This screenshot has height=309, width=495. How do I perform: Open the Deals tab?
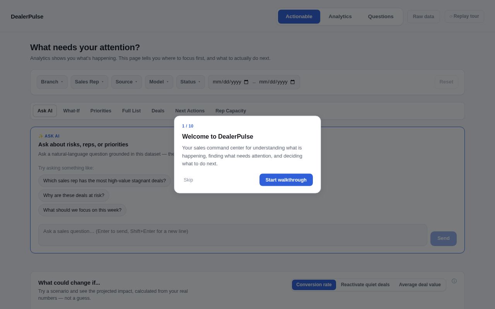pyautogui.click(x=158, y=111)
